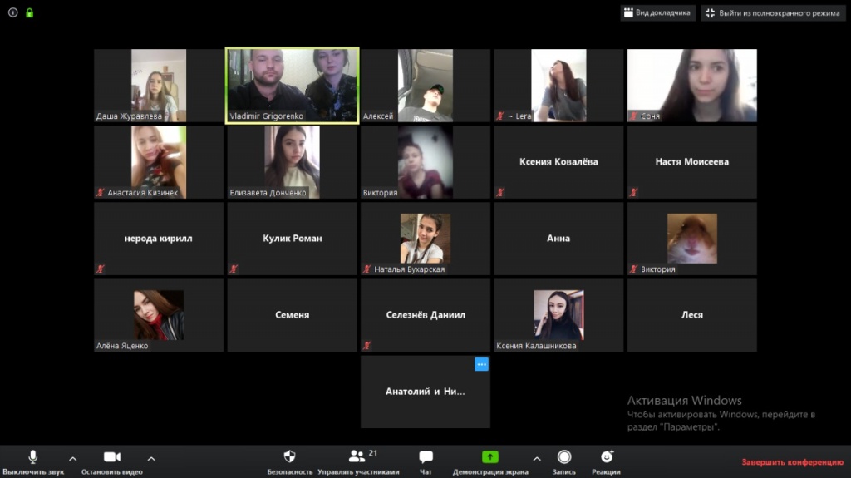Screen dimensions: 851x478
Task: Open Управлять участниками participants icon
Action: click(357, 456)
